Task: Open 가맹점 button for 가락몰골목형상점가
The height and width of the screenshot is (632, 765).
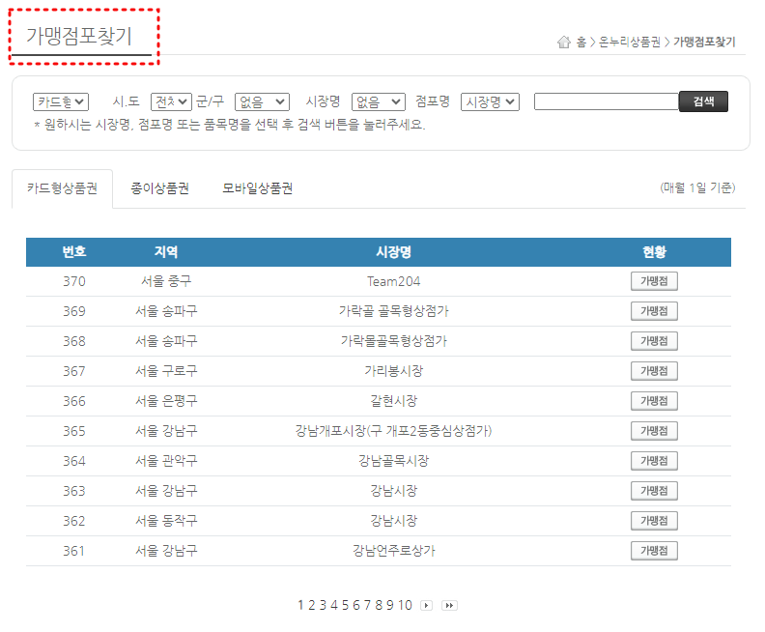Action: pyautogui.click(x=654, y=341)
